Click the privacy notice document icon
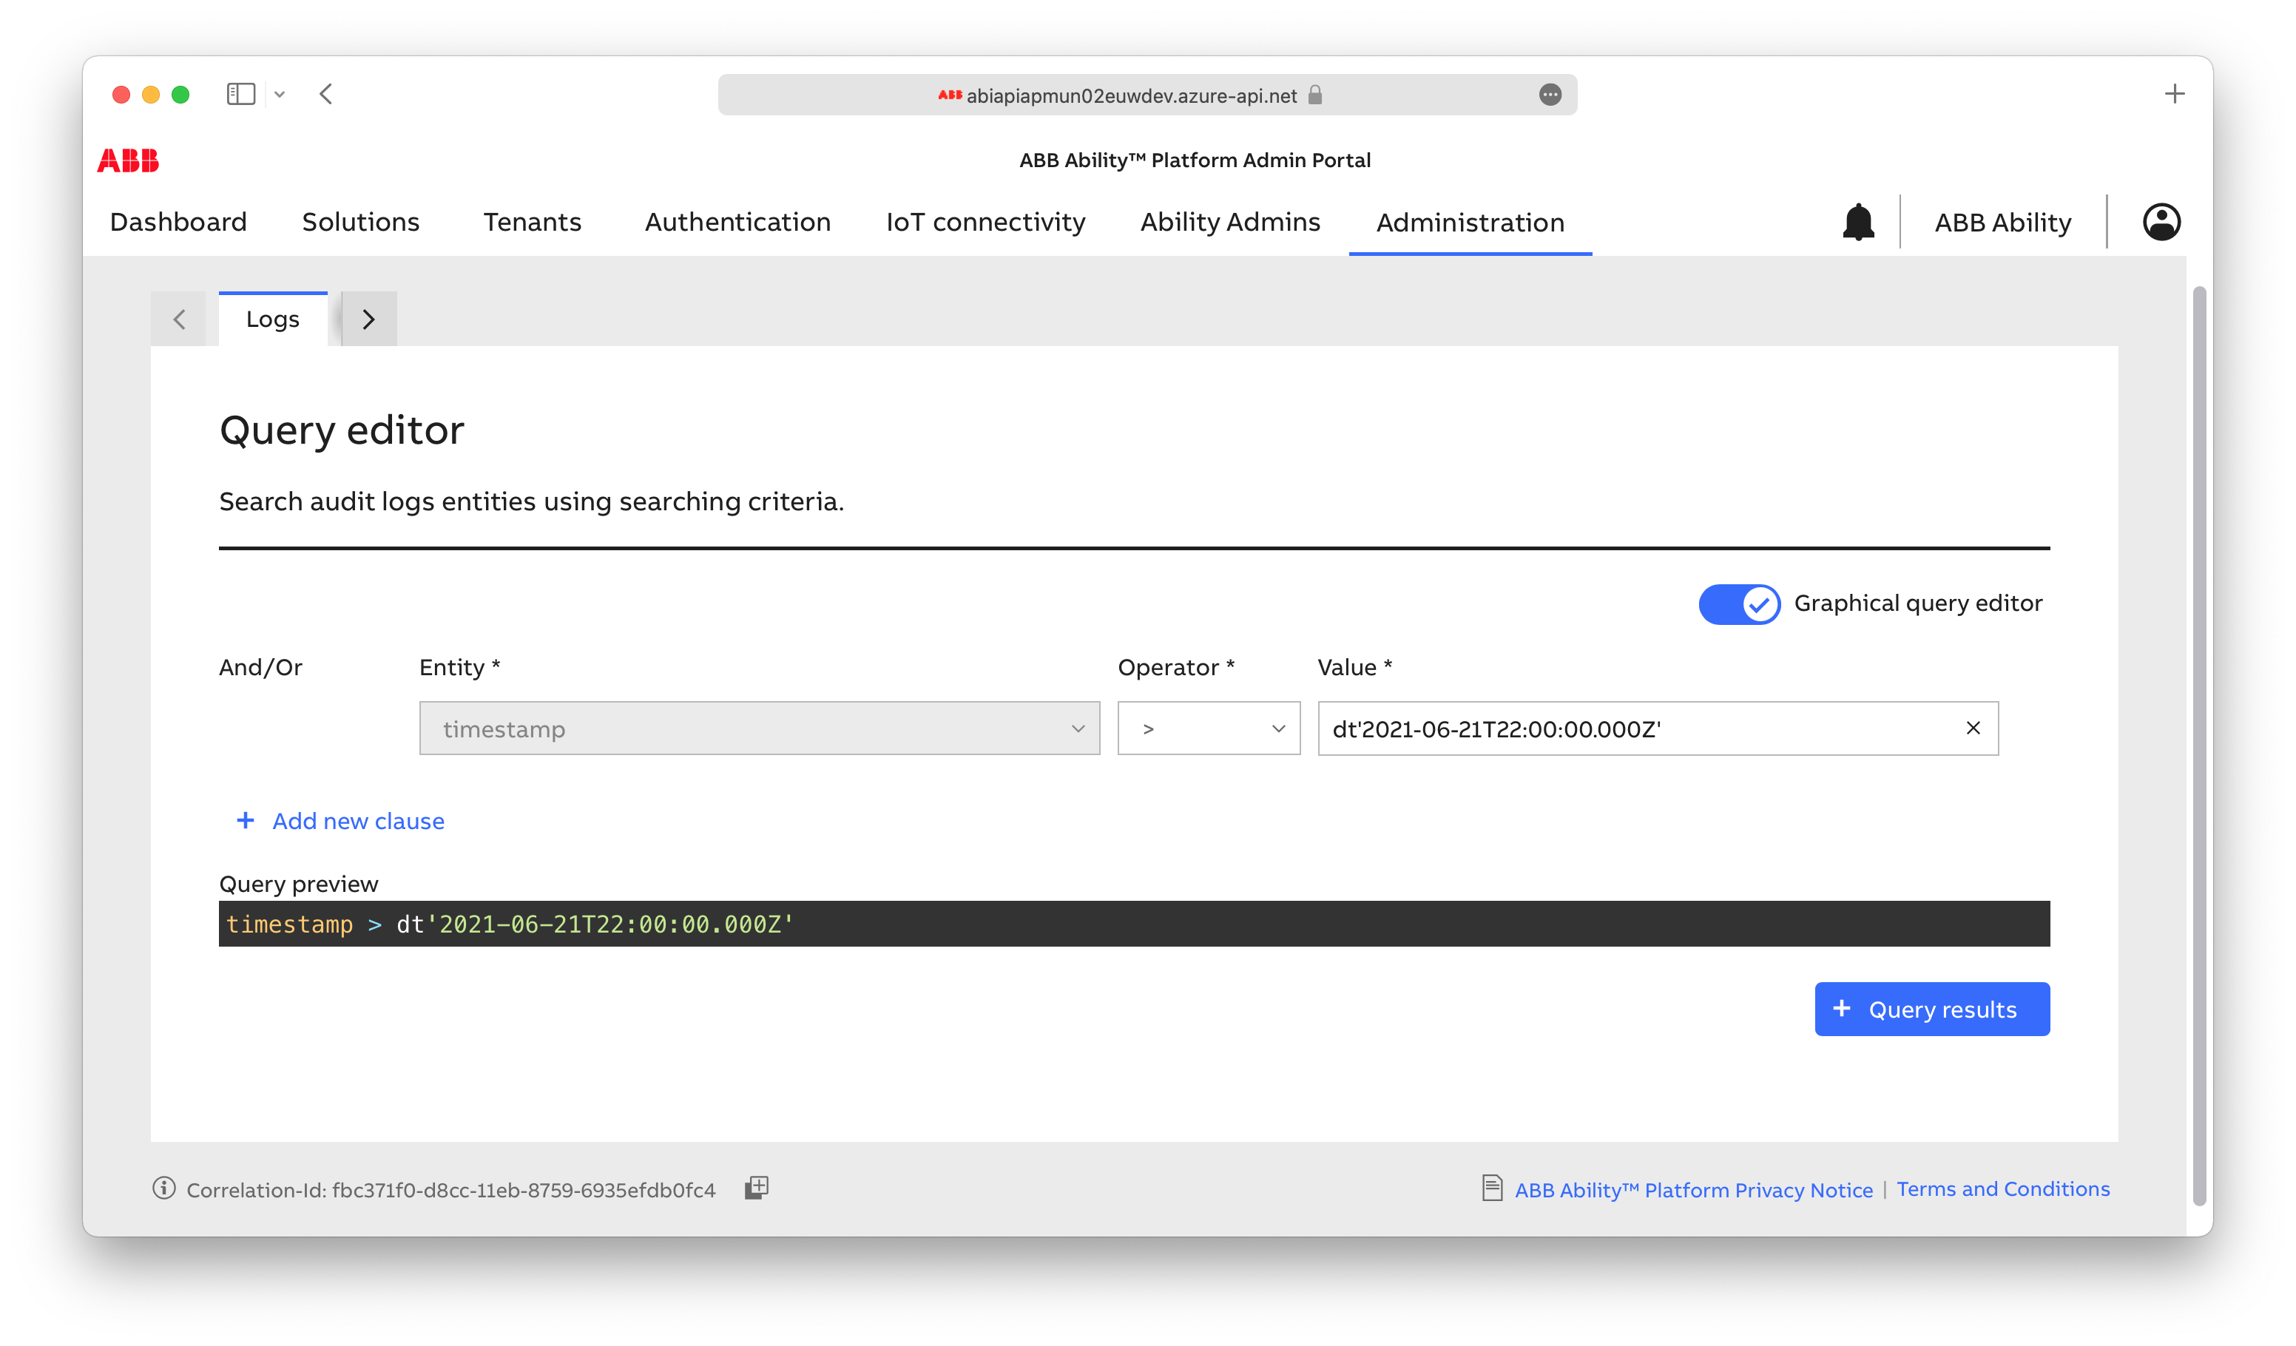2296x1346 pixels. (1491, 1188)
